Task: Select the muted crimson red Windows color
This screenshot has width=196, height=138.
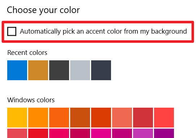Action: 143,117
